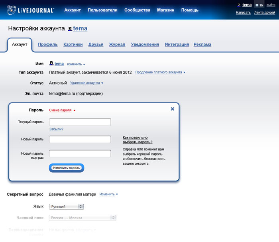Expand the Удаление аккаунта dropdown
This screenshot has width=279, height=242.
tap(86, 83)
